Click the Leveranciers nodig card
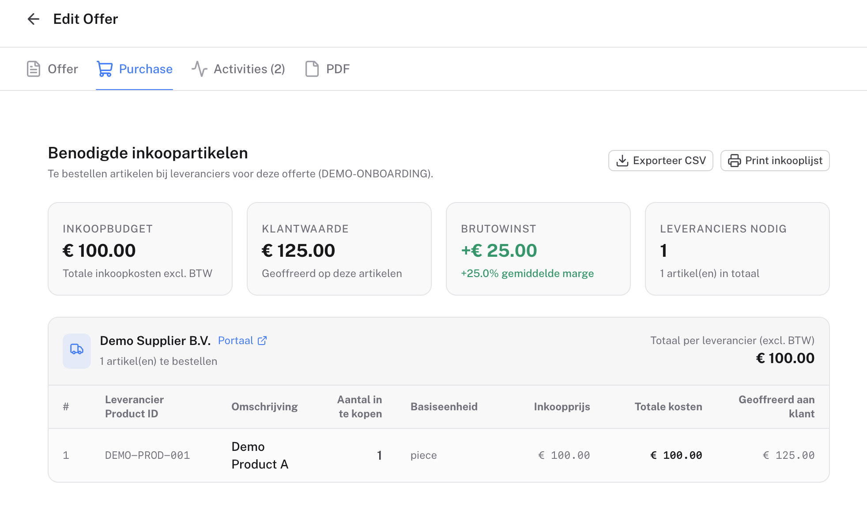This screenshot has height=510, width=867. pos(737,249)
